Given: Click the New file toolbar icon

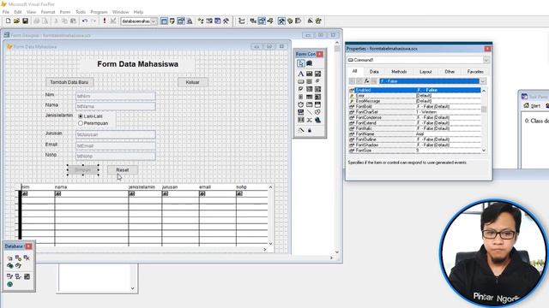Looking at the screenshot, I should [x=8, y=21].
